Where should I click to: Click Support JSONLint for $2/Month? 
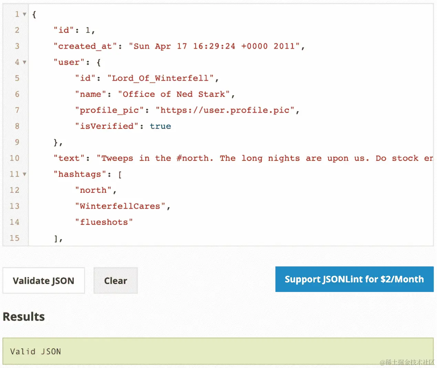(354, 279)
